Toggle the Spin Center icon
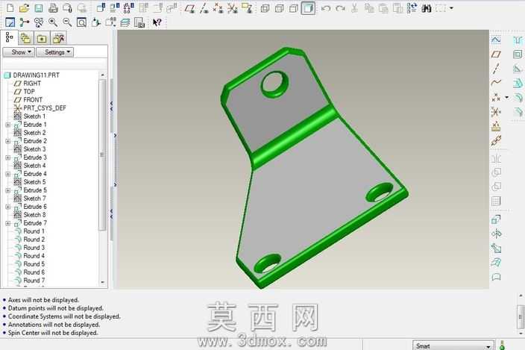Viewport: 525px width, 350px height. pyautogui.click(x=24, y=22)
